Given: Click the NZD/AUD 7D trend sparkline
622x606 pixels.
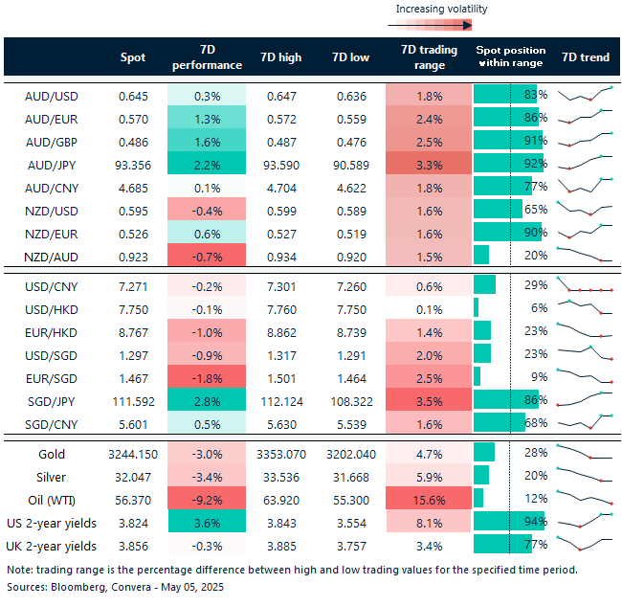Looking at the screenshot, I should coord(586,255).
